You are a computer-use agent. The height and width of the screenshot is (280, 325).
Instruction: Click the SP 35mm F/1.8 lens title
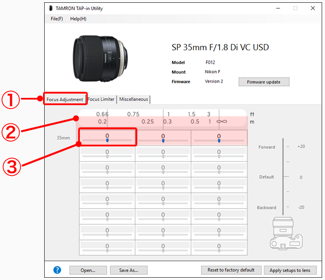[x=220, y=48]
